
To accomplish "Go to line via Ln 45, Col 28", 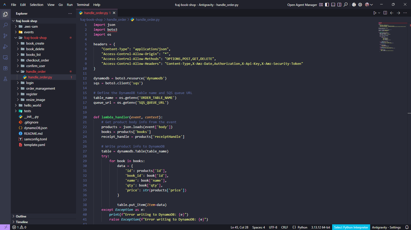I will coord(239,227).
